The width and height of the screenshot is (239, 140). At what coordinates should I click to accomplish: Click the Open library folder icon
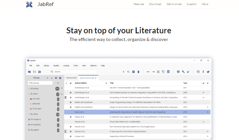tap(34, 72)
